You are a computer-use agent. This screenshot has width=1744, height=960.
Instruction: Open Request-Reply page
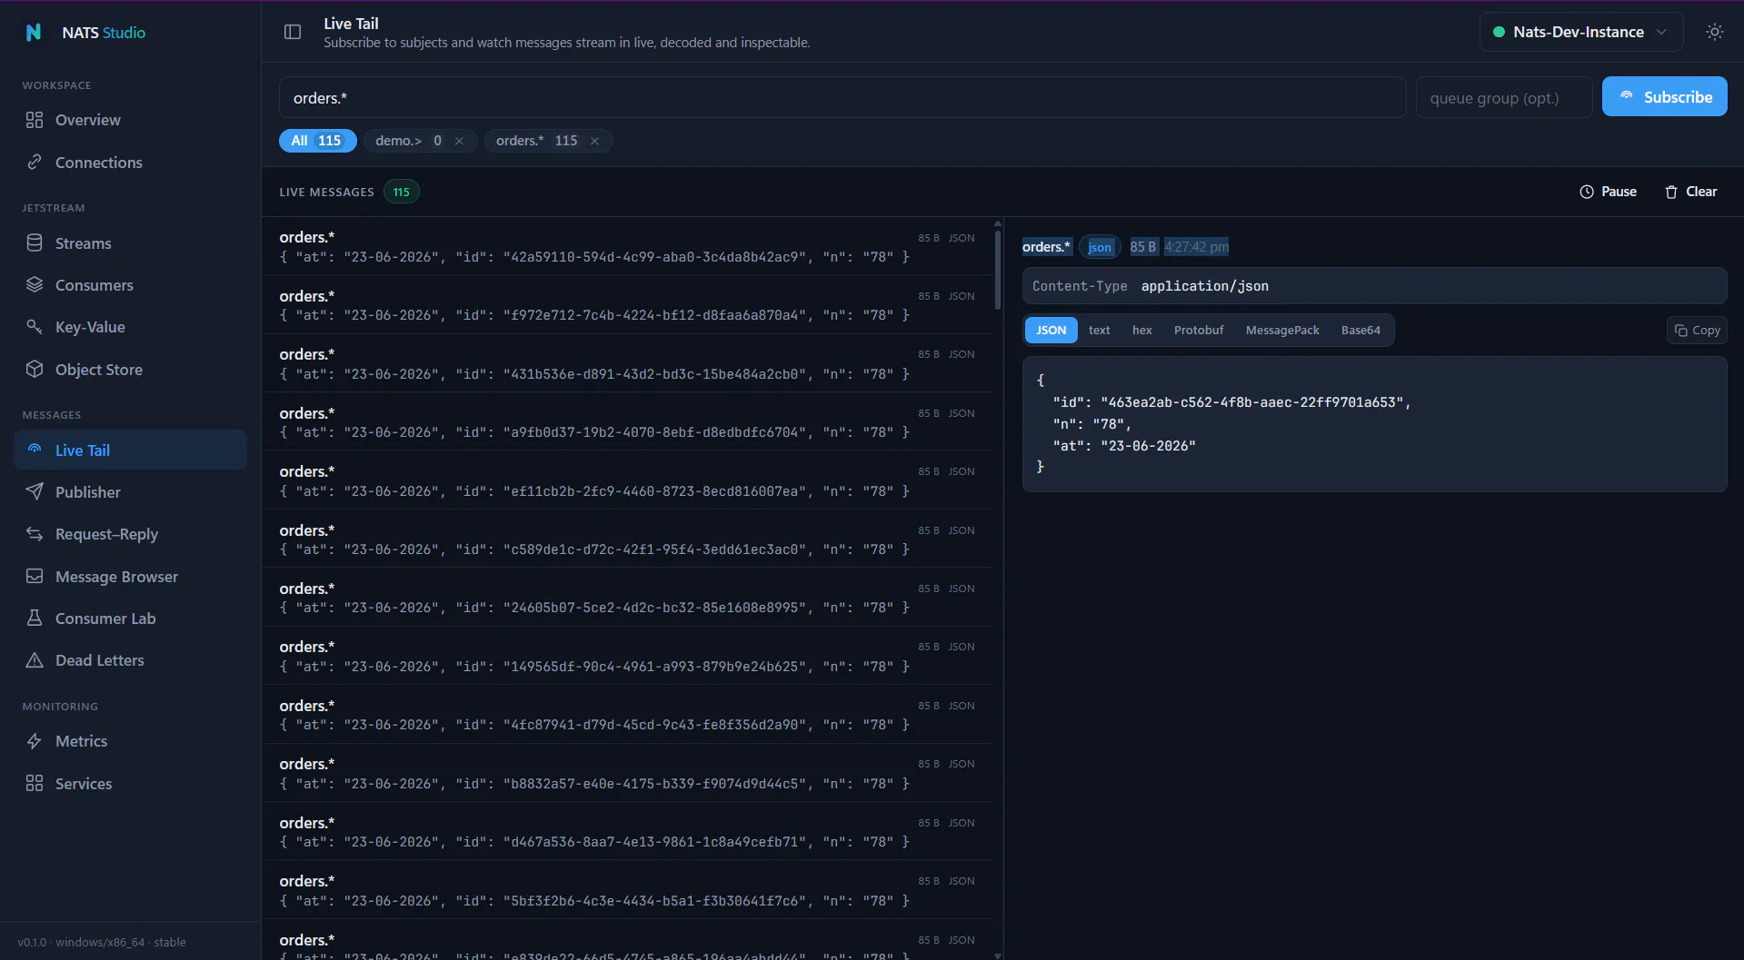point(131,534)
